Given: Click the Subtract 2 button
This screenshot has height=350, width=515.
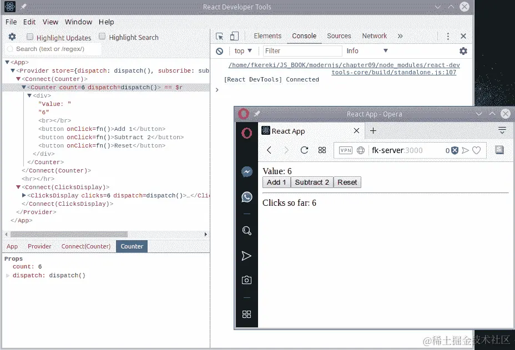Looking at the screenshot, I should [x=312, y=182].
